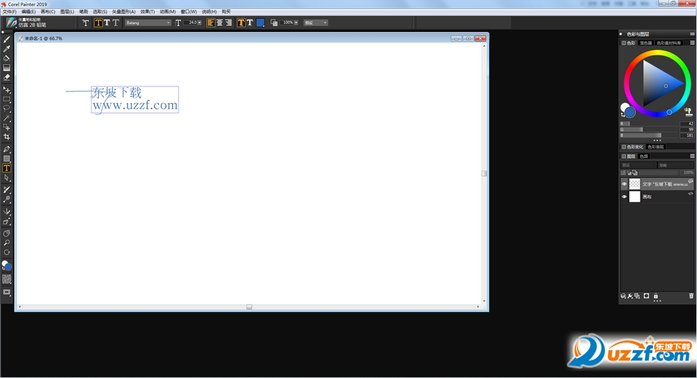Screen dimensions: 697x378
Task: Open the color panel options menu
Action: 692,43
